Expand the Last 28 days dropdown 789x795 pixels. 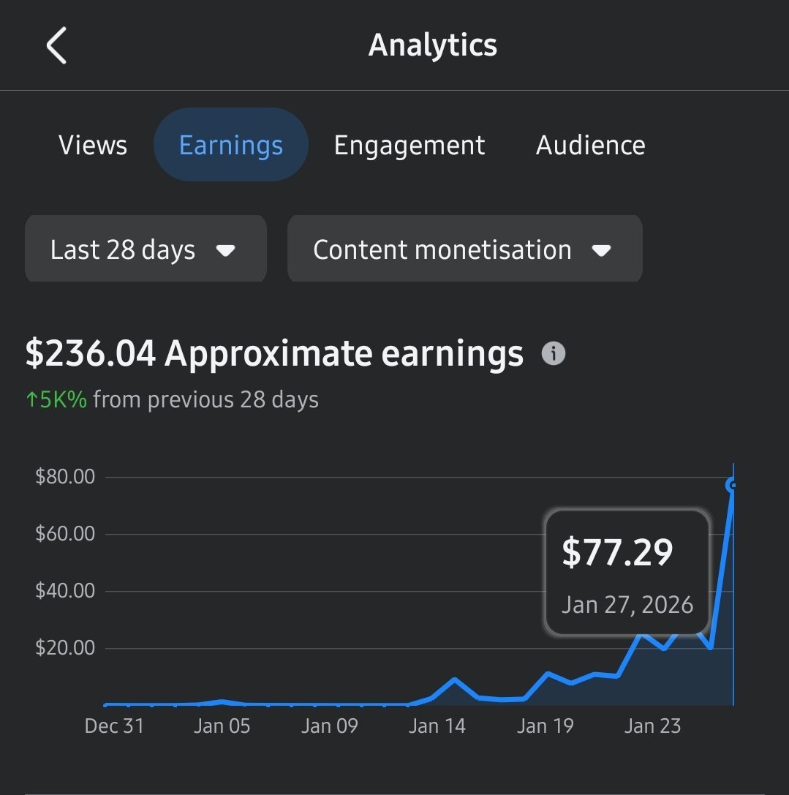[146, 249]
